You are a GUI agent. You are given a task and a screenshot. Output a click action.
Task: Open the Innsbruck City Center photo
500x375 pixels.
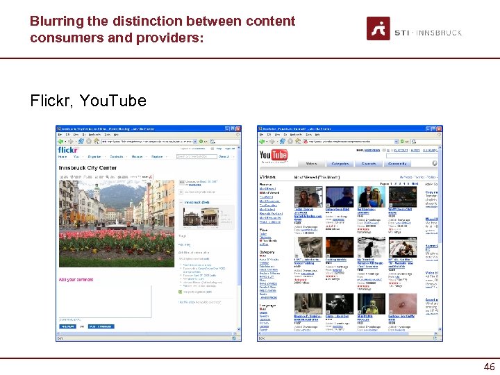[x=117, y=224]
